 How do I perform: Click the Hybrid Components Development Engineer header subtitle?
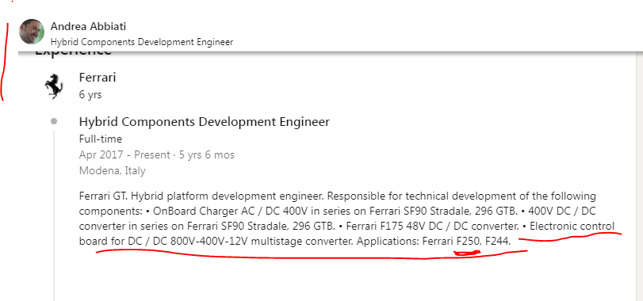(141, 42)
